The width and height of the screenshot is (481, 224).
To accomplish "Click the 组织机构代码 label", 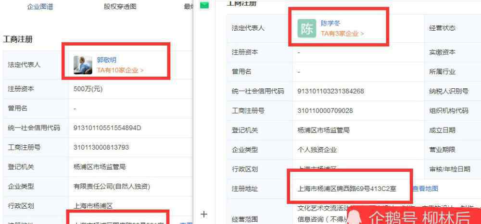I will click(448, 110).
